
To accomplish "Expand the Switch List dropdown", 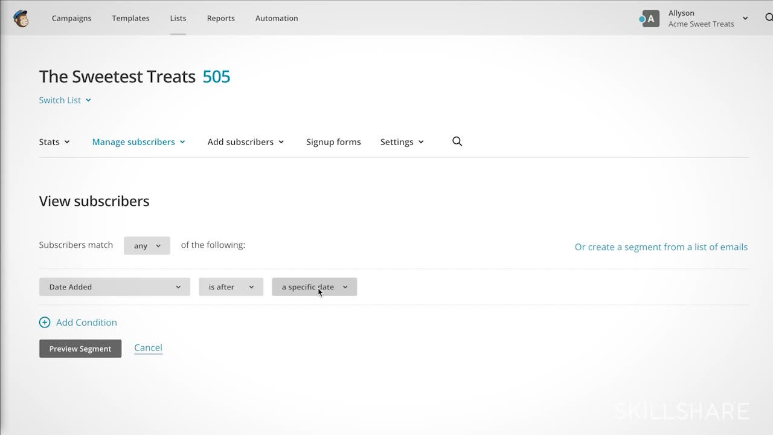I will [65, 100].
